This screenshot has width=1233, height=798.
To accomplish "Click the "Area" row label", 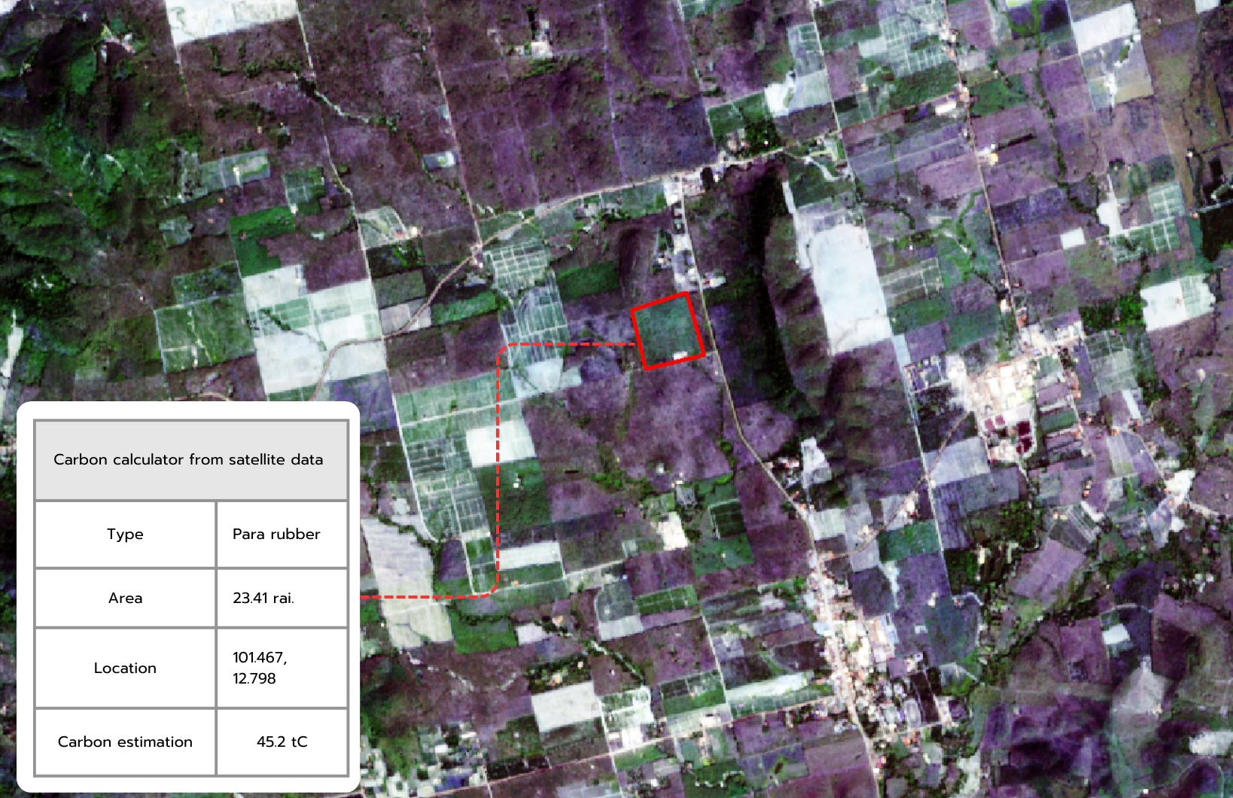I will point(125,598).
